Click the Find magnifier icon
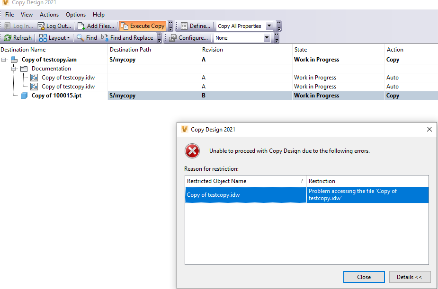438x289 pixels. (80, 38)
